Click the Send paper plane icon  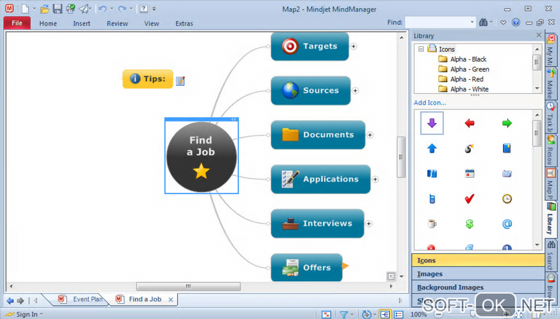click(83, 9)
